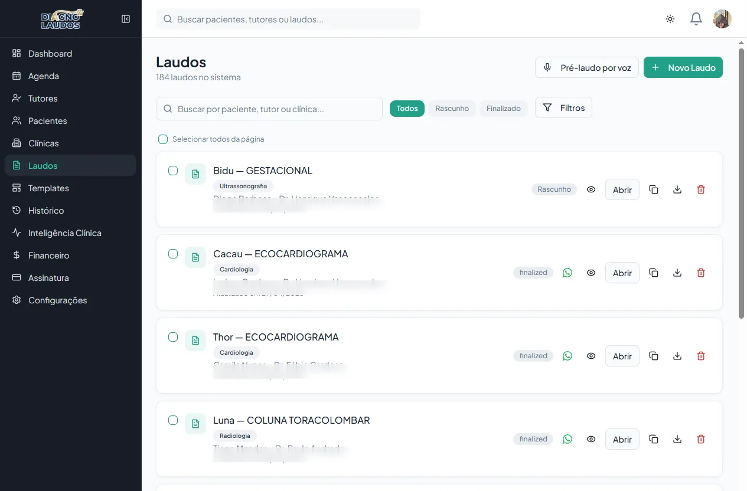Check the Cacau ECOCARDIOGRAMA report checkbox
The height and width of the screenshot is (491, 747).
point(173,254)
